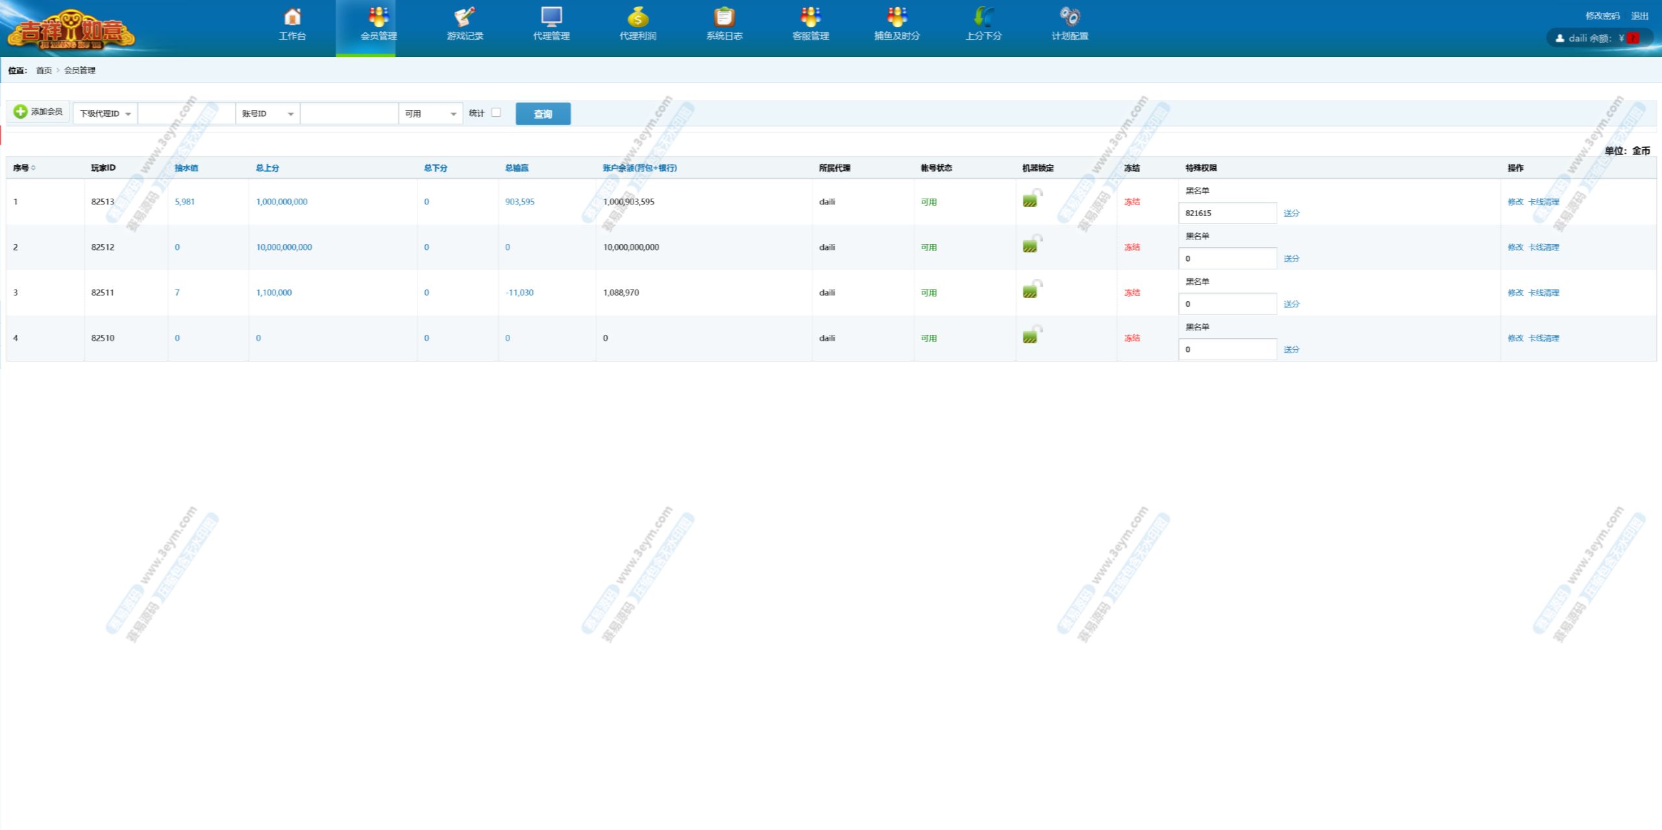This screenshot has width=1662, height=830.
Task: Toggle the 统计 checkbox
Action: point(496,112)
